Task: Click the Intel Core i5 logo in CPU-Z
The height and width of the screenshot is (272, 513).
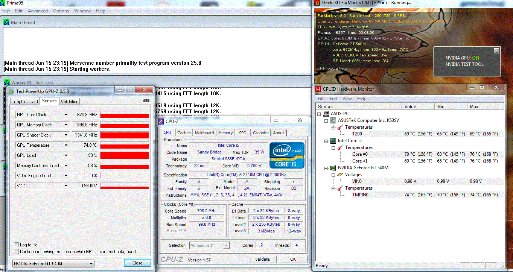Action: pyautogui.click(x=287, y=155)
